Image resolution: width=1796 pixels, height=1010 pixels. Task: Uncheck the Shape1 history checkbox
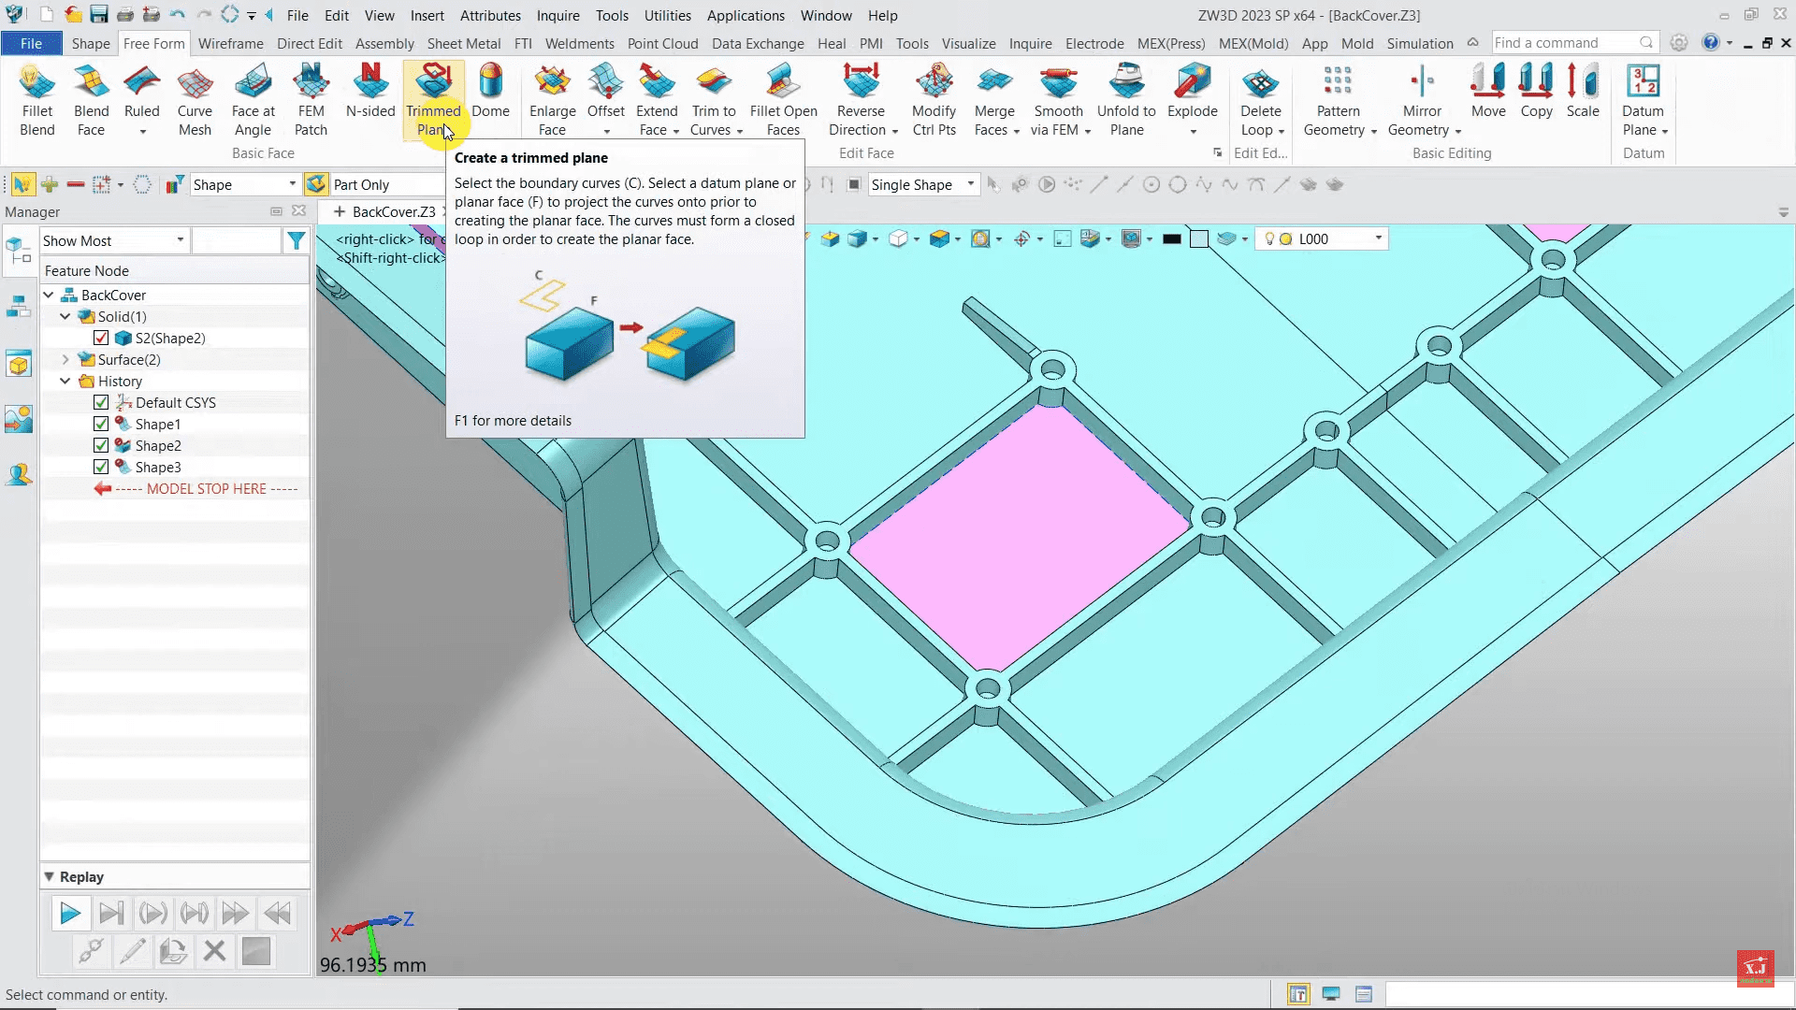tap(101, 425)
